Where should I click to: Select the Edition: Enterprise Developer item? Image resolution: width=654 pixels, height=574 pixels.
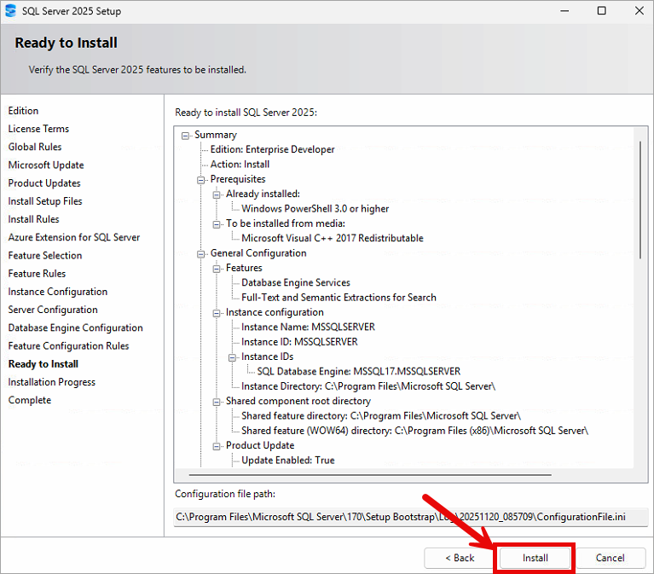tap(272, 149)
